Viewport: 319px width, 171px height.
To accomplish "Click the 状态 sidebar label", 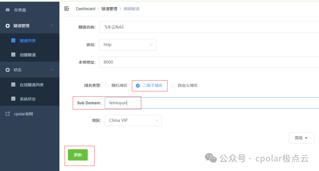I will point(17,70).
